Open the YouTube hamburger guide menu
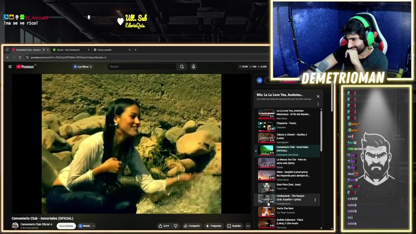 coord(10,67)
